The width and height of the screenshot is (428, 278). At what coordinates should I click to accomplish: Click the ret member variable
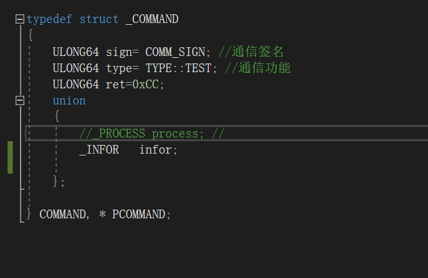tap(115, 84)
